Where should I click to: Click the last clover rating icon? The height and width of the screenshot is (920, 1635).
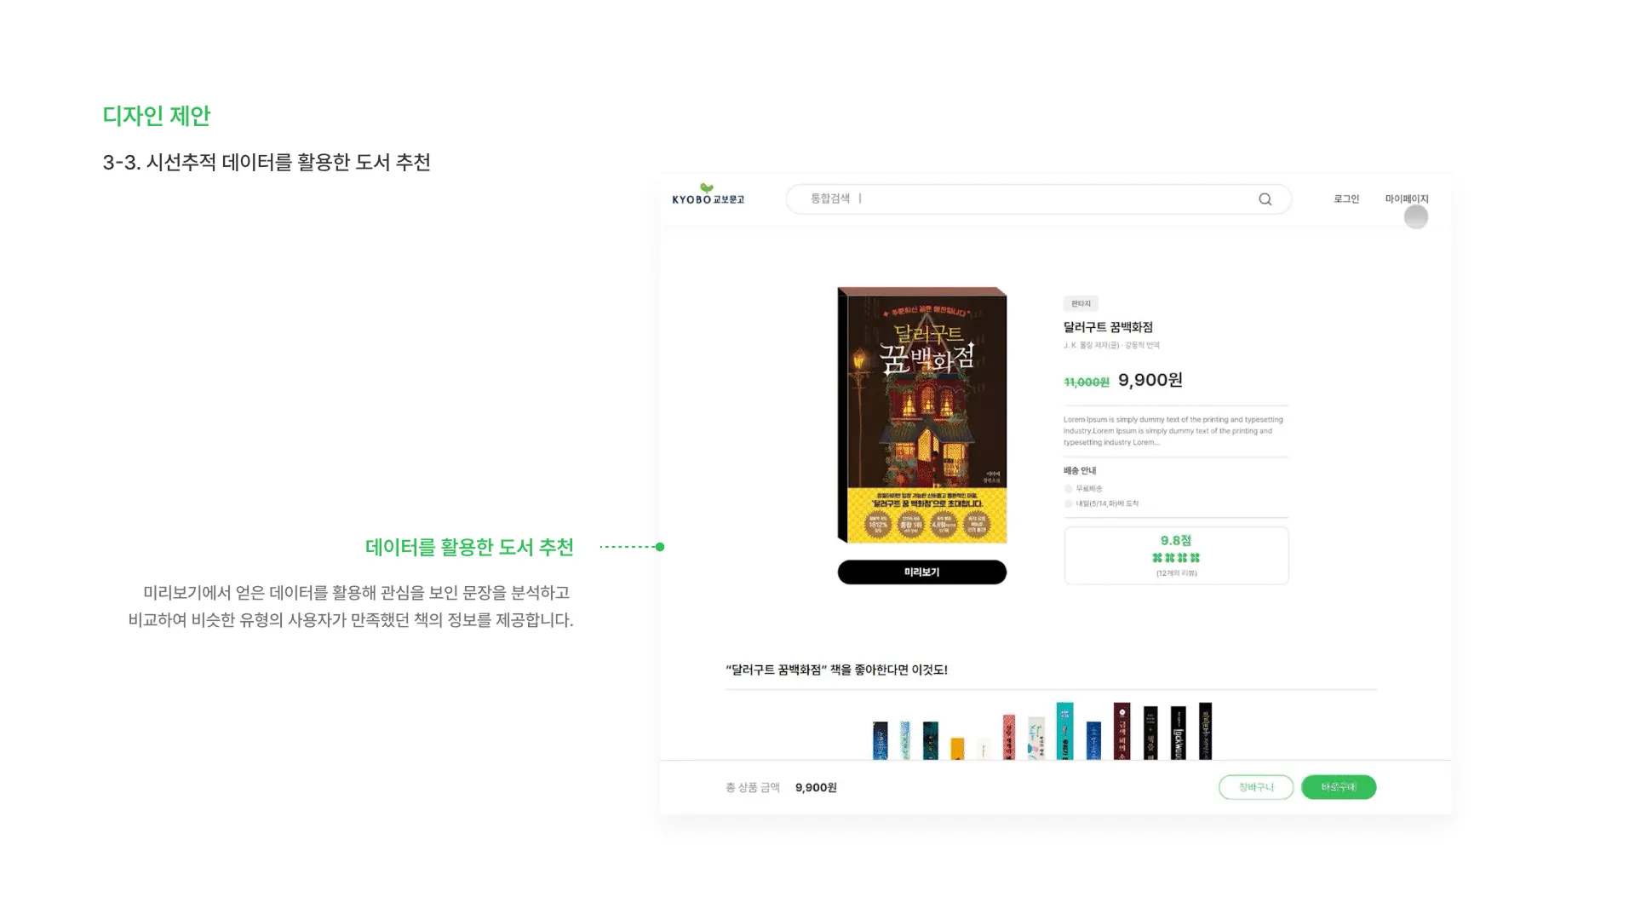pyautogui.click(x=1195, y=558)
